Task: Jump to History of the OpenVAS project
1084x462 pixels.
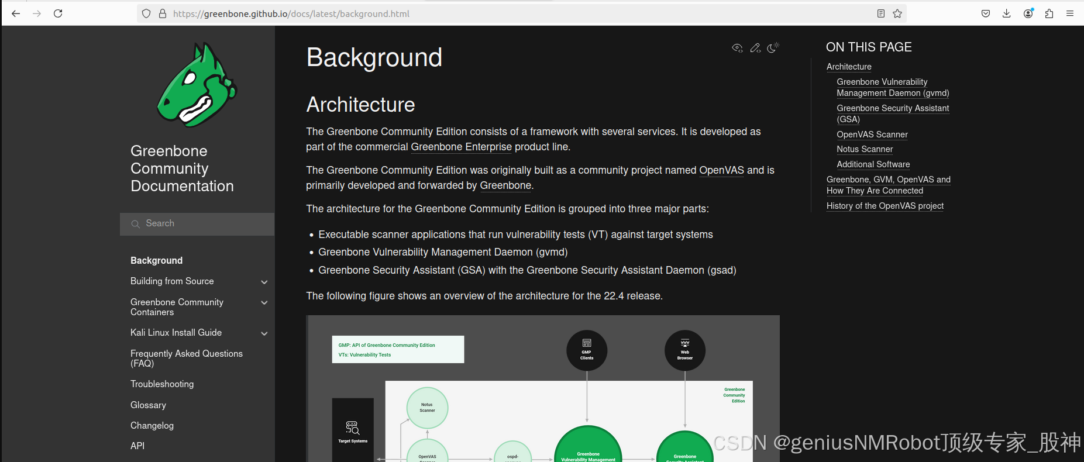Action: (885, 206)
